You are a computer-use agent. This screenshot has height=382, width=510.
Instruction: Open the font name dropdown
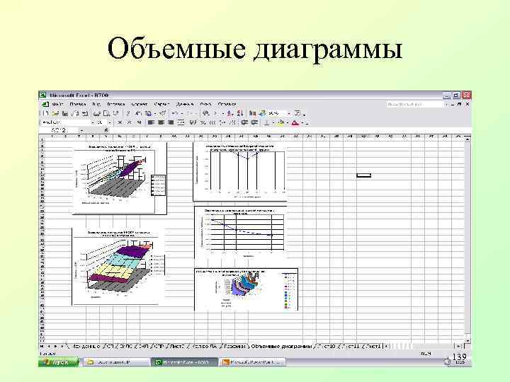(92, 122)
